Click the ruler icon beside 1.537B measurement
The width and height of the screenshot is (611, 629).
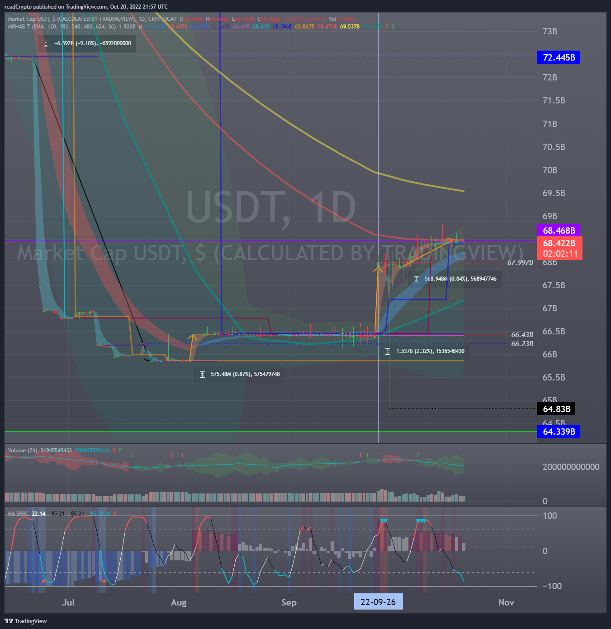pyautogui.click(x=388, y=351)
